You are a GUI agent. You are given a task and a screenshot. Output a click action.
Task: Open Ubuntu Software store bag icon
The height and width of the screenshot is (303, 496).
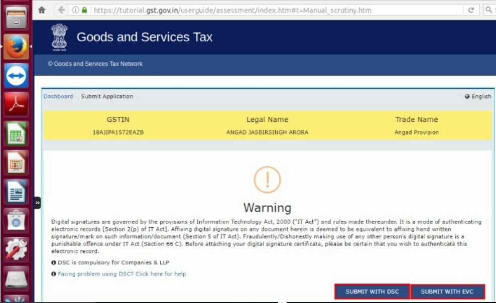16,221
